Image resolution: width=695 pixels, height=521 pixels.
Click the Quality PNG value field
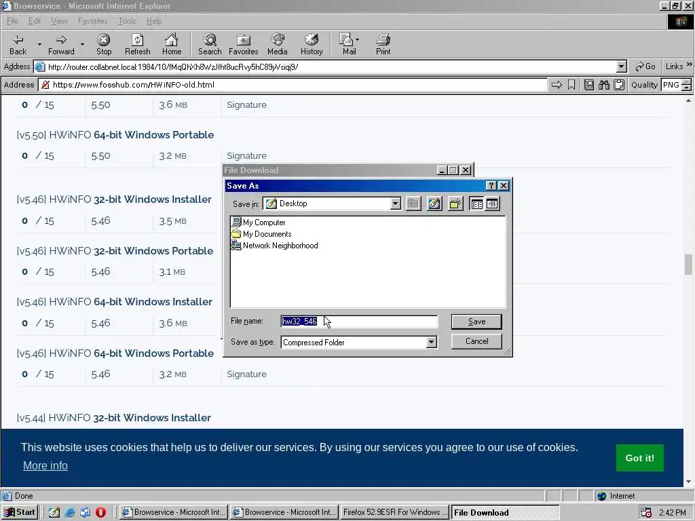[x=671, y=85]
